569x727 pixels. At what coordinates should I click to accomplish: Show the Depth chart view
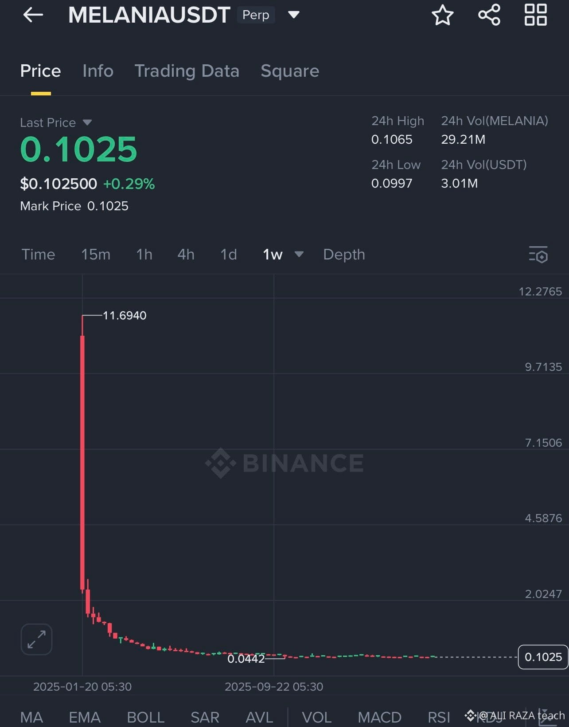click(344, 255)
